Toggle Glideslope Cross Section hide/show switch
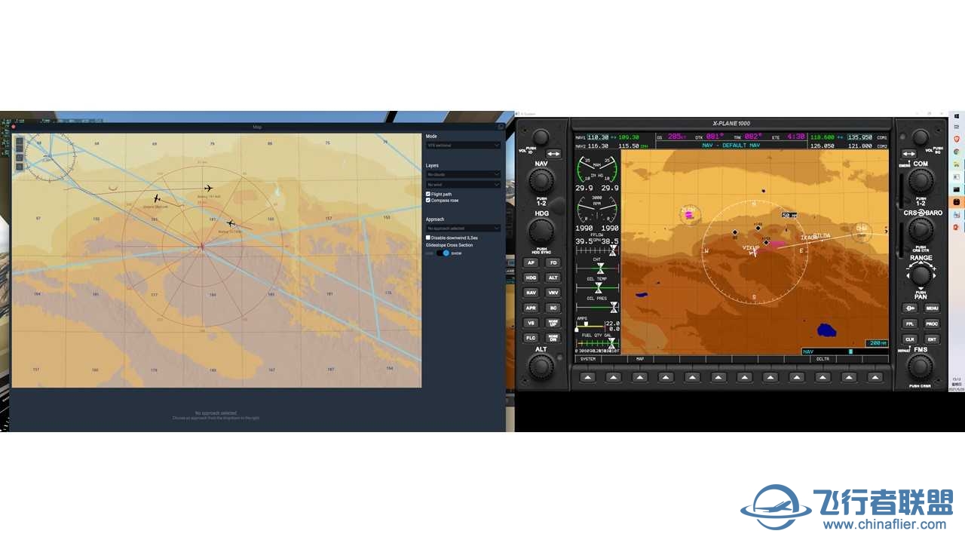Viewport: 965px width, 543px height. tap(443, 253)
